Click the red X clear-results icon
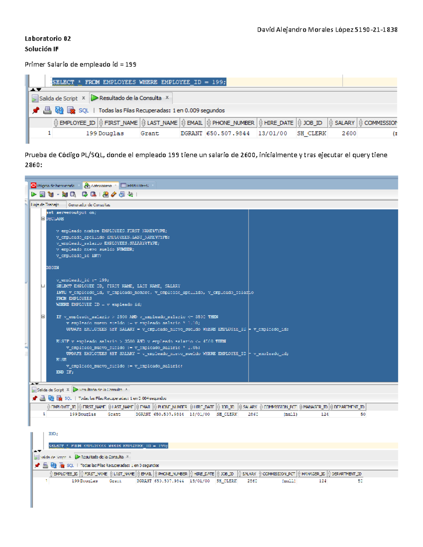 click(x=72, y=110)
